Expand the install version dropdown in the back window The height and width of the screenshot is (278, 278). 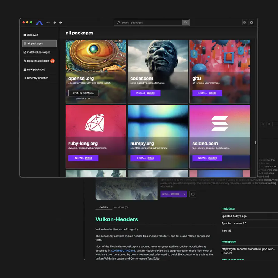tap(185, 194)
